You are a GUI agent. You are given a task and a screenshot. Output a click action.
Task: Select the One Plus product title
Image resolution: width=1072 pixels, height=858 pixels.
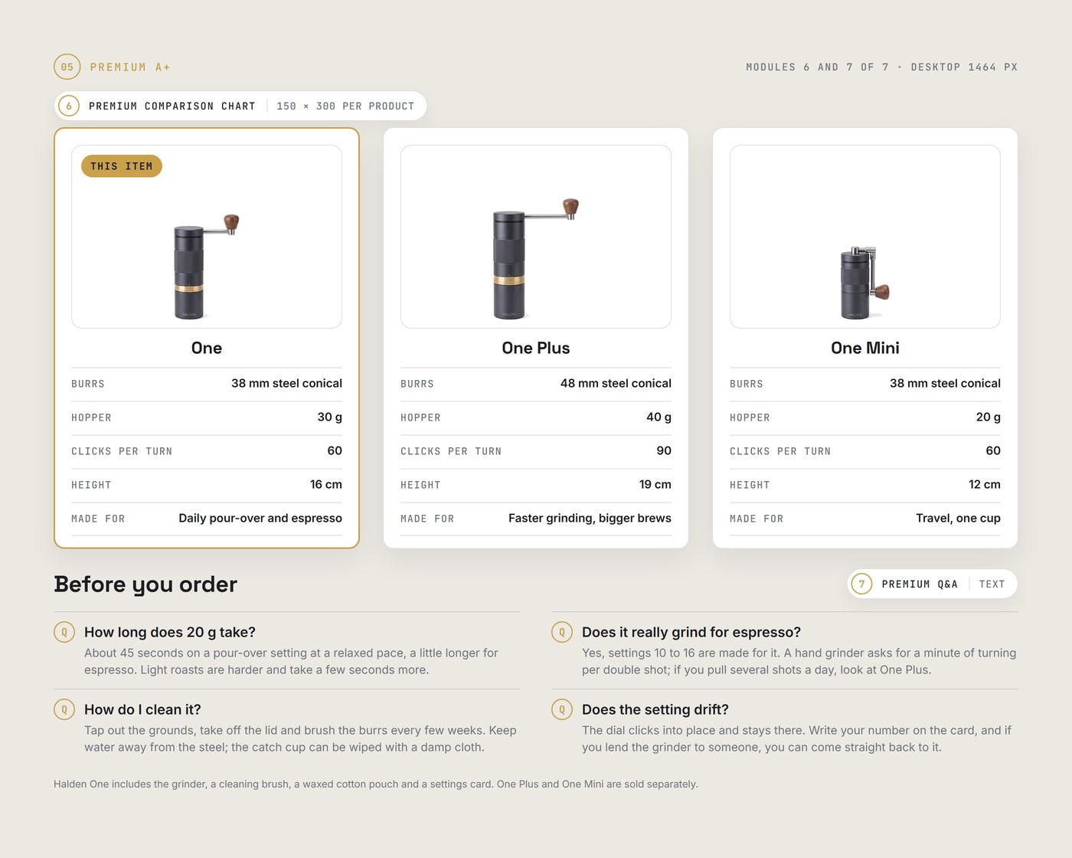(x=536, y=348)
